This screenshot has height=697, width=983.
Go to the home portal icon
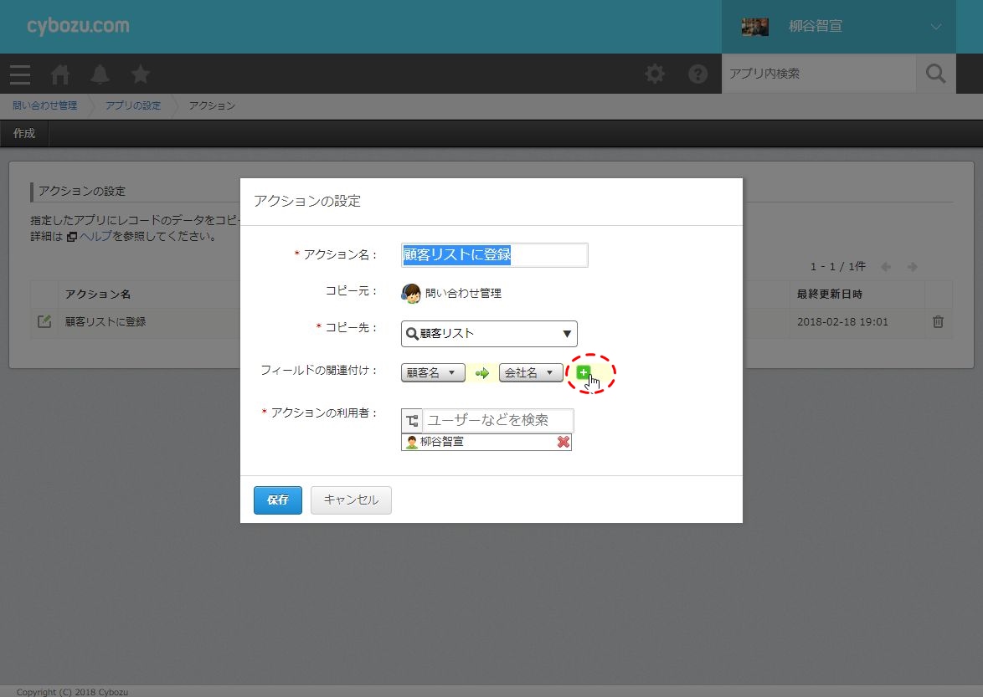coord(60,74)
